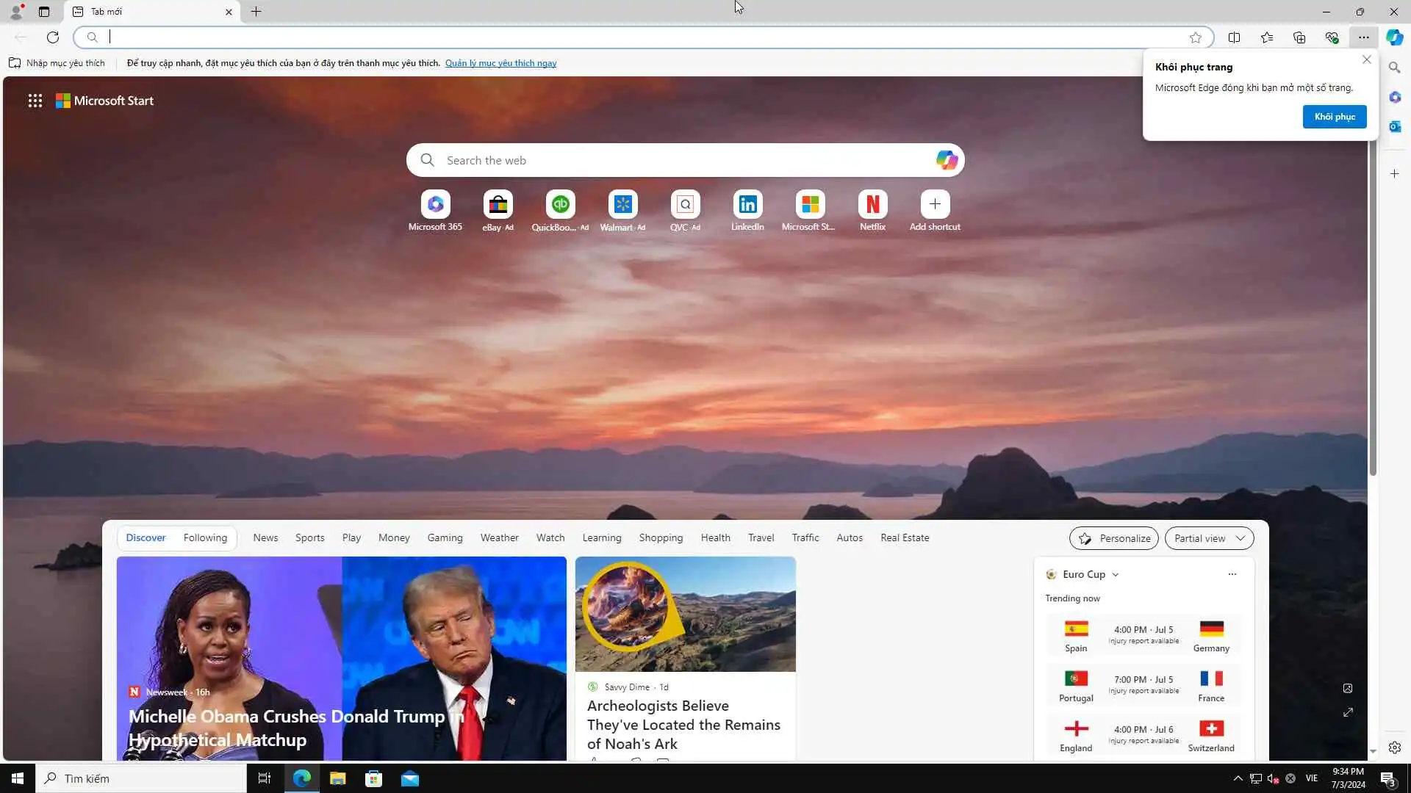
Task: Open Quản lý mục yêu thích ngay link
Action: click(x=500, y=63)
